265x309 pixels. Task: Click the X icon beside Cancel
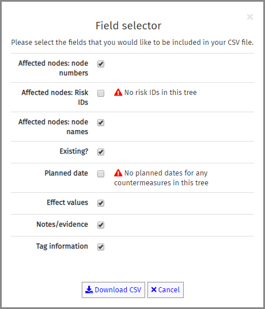point(154,289)
